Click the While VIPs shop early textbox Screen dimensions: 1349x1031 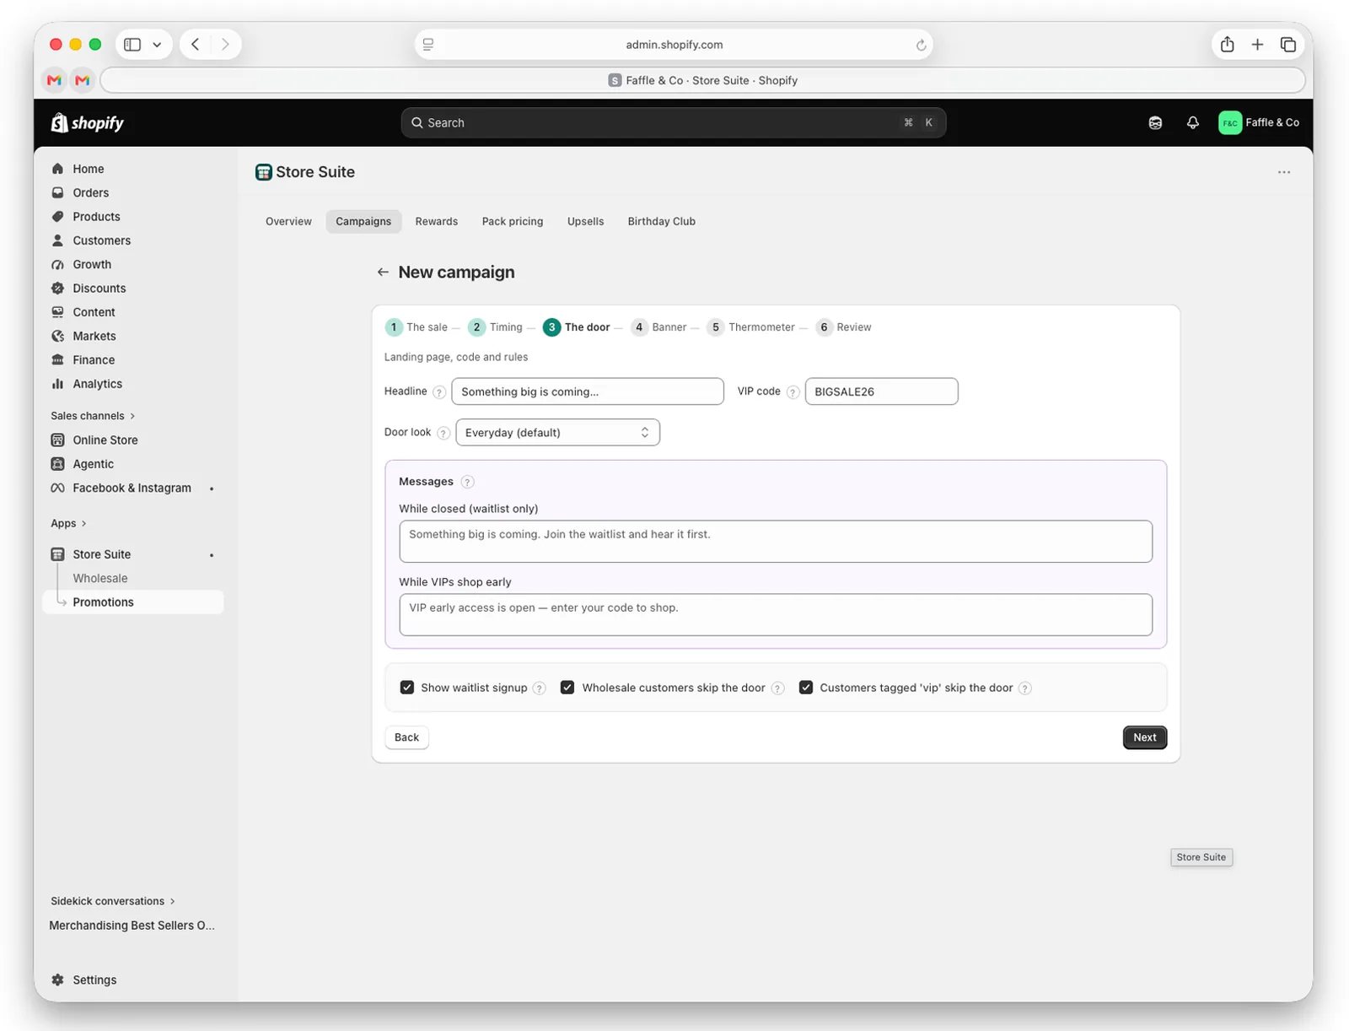tap(776, 615)
